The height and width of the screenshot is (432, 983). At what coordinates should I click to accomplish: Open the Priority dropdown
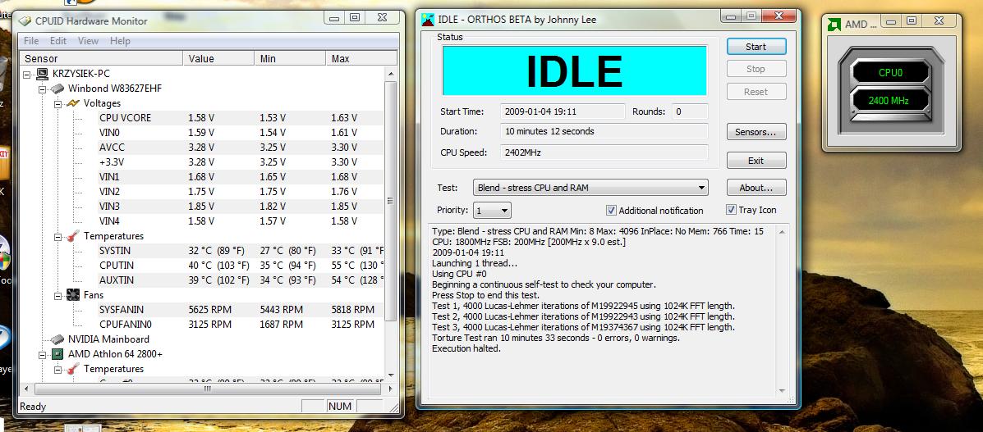[492, 210]
